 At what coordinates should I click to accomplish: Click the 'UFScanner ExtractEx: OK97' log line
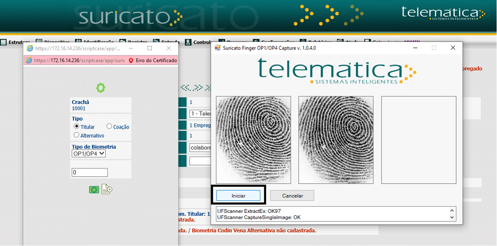click(249, 211)
